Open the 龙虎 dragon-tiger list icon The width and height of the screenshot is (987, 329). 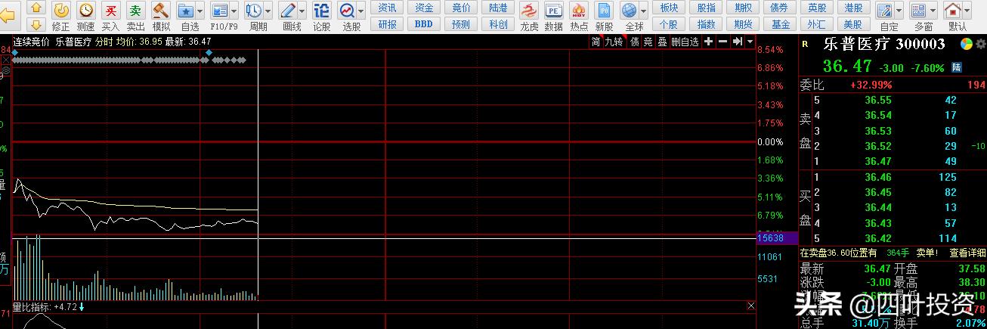pyautogui.click(x=529, y=11)
